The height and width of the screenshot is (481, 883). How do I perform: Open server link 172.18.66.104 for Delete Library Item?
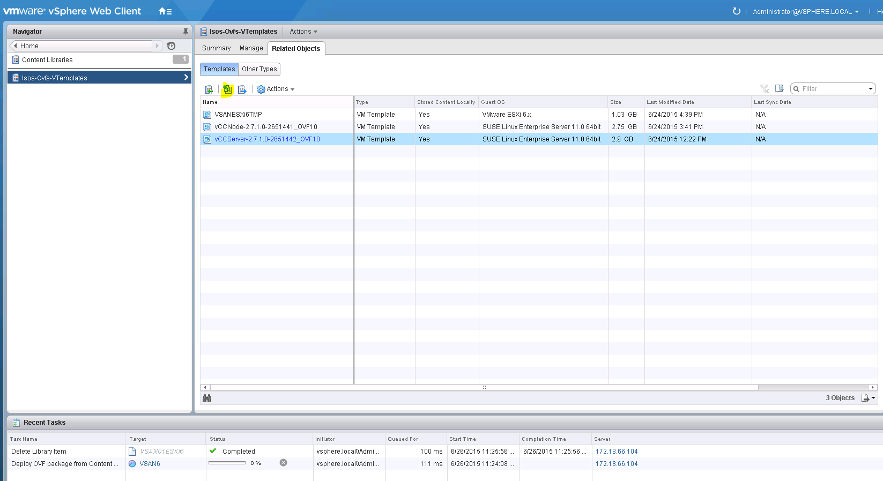617,452
